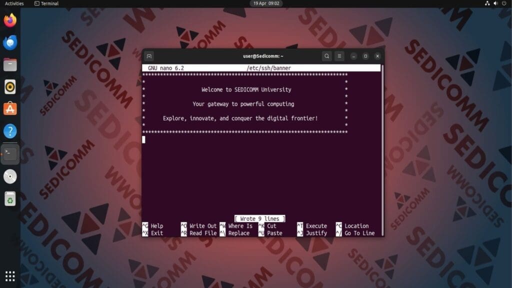This screenshot has width=512, height=288.
Task: Launch Rhythmbox music player
Action: pyautogui.click(x=10, y=87)
